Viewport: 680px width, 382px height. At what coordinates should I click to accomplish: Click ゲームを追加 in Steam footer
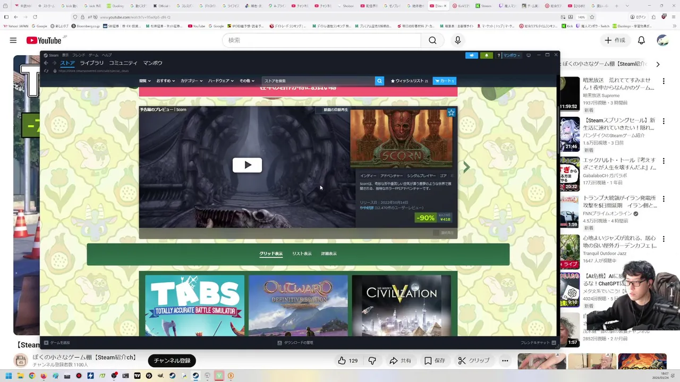coord(57,343)
